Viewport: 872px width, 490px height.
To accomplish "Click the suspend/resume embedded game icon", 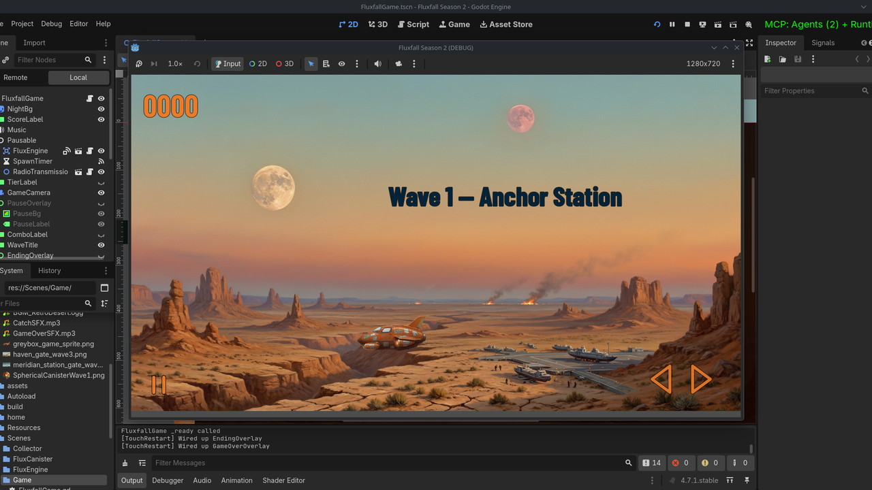I will (139, 64).
